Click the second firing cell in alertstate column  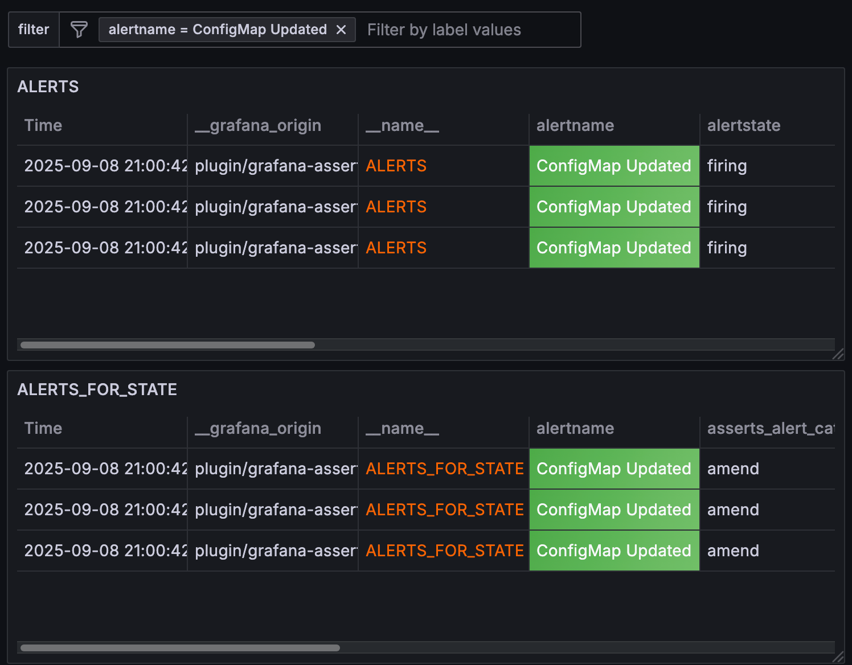pos(727,207)
